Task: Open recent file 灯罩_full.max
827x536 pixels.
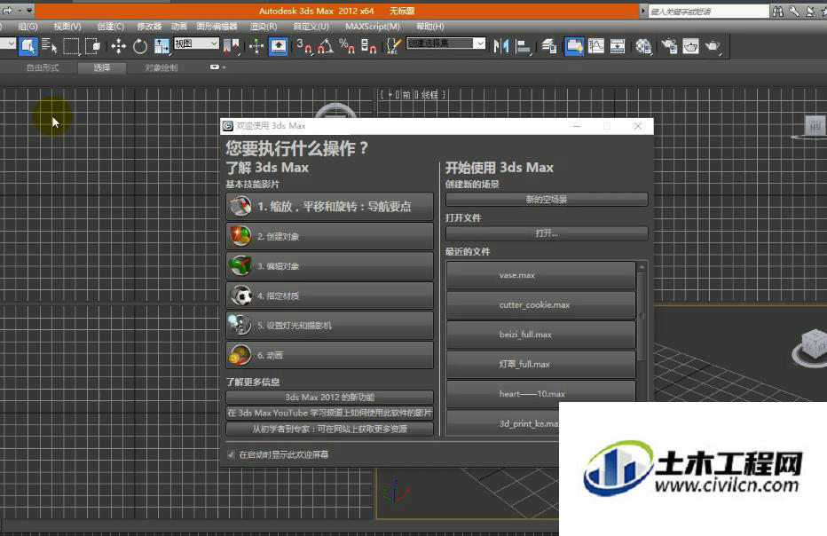Action: coord(540,364)
